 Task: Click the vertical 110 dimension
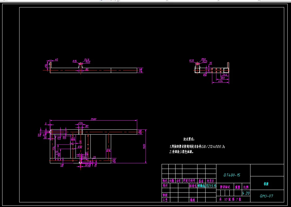point(46,66)
